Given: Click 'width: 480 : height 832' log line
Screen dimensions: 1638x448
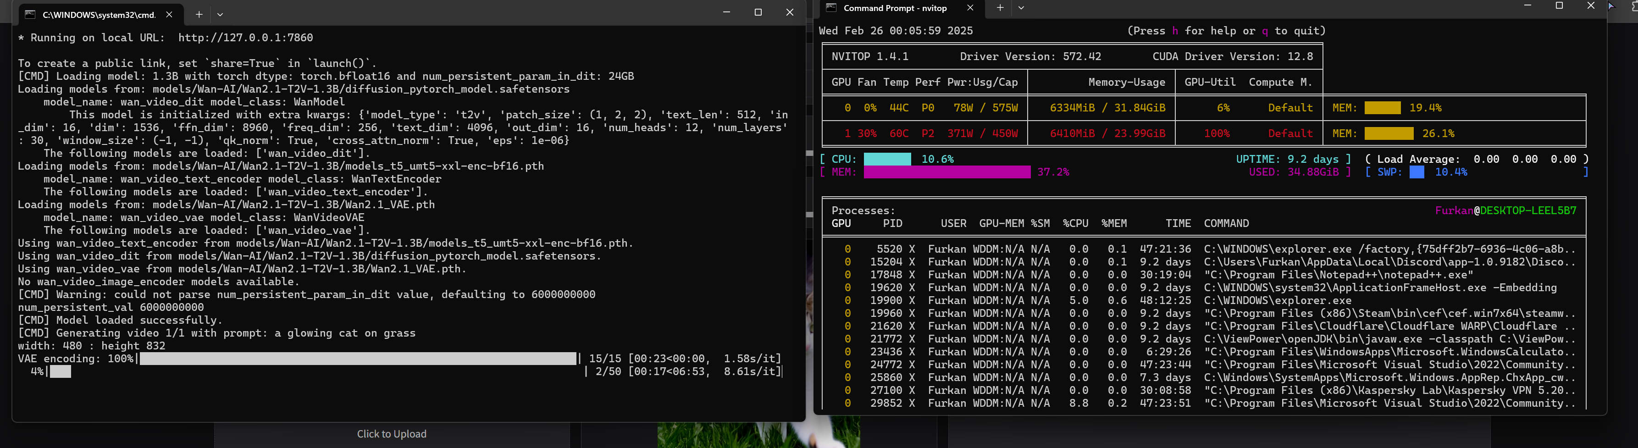Looking at the screenshot, I should tap(92, 346).
